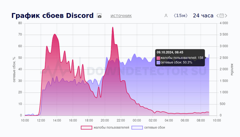Screen dimensions: 240x137
Task: Toggle сетевые сбои legend series
Action: point(148,127)
